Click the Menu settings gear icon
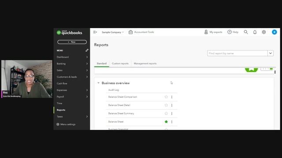The width and height of the screenshot is (282, 158). (58, 124)
